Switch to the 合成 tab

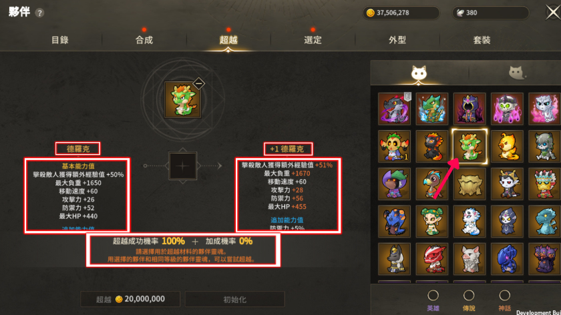tap(144, 39)
